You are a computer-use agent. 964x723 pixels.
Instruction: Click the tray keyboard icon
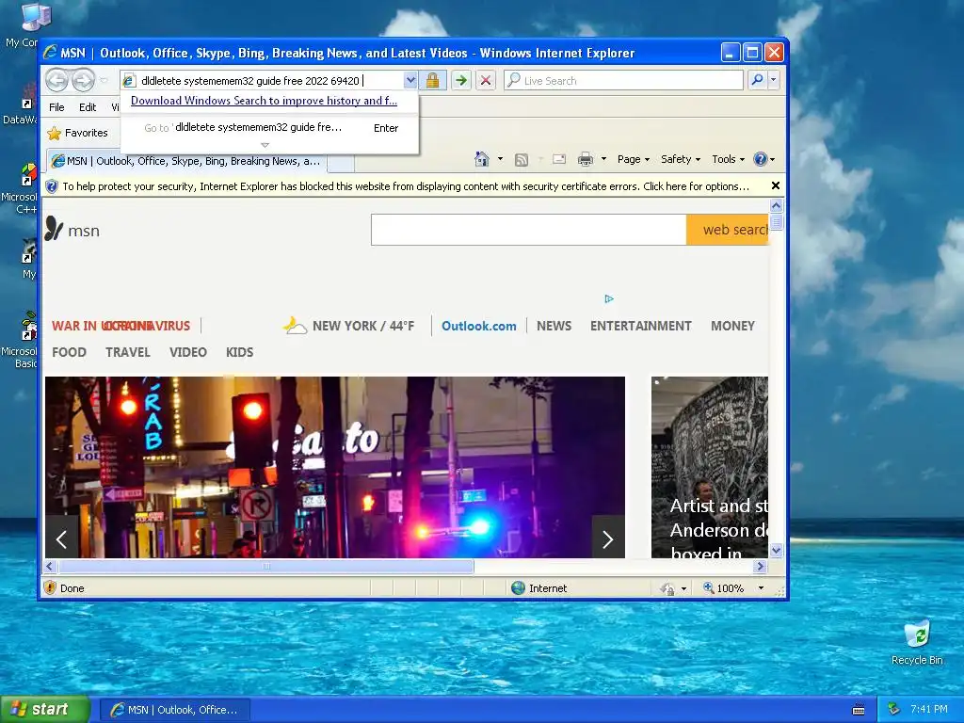point(859,710)
